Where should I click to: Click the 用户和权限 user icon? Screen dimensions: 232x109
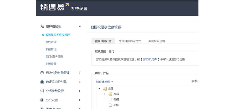coord(42,26)
